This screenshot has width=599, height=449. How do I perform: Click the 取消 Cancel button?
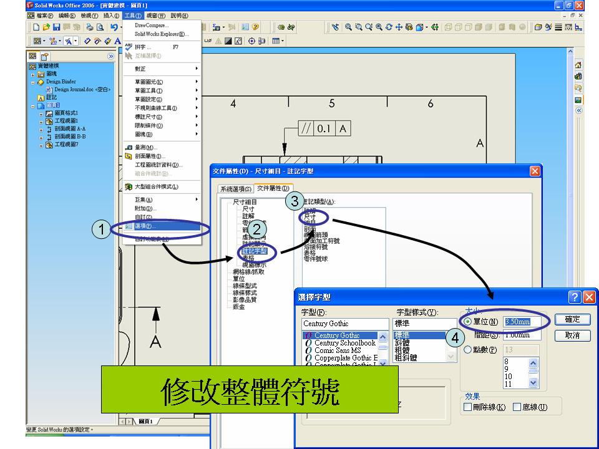(x=572, y=336)
